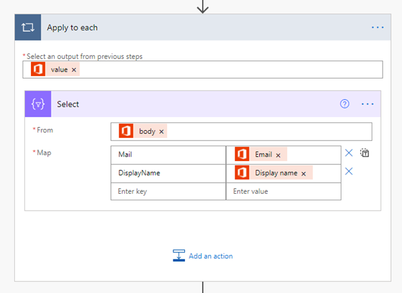Screen dimensions: 402x293
Task: Remove the value token from output field
Action: tap(74, 70)
